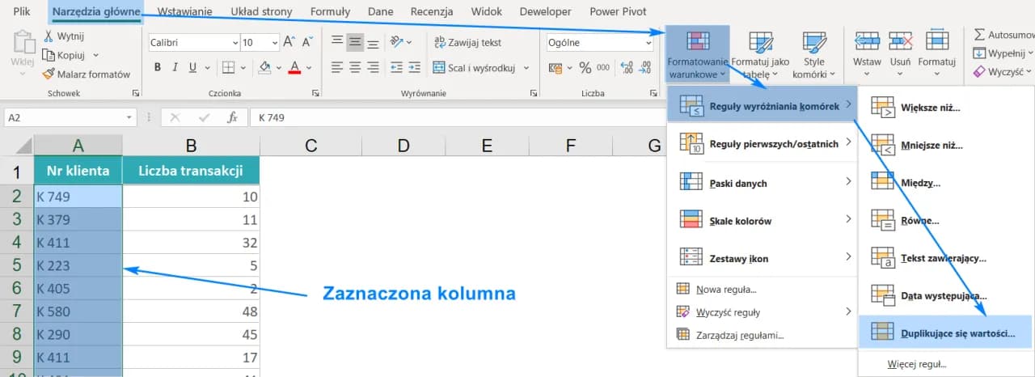Click the insert function fx icon

pos(232,118)
